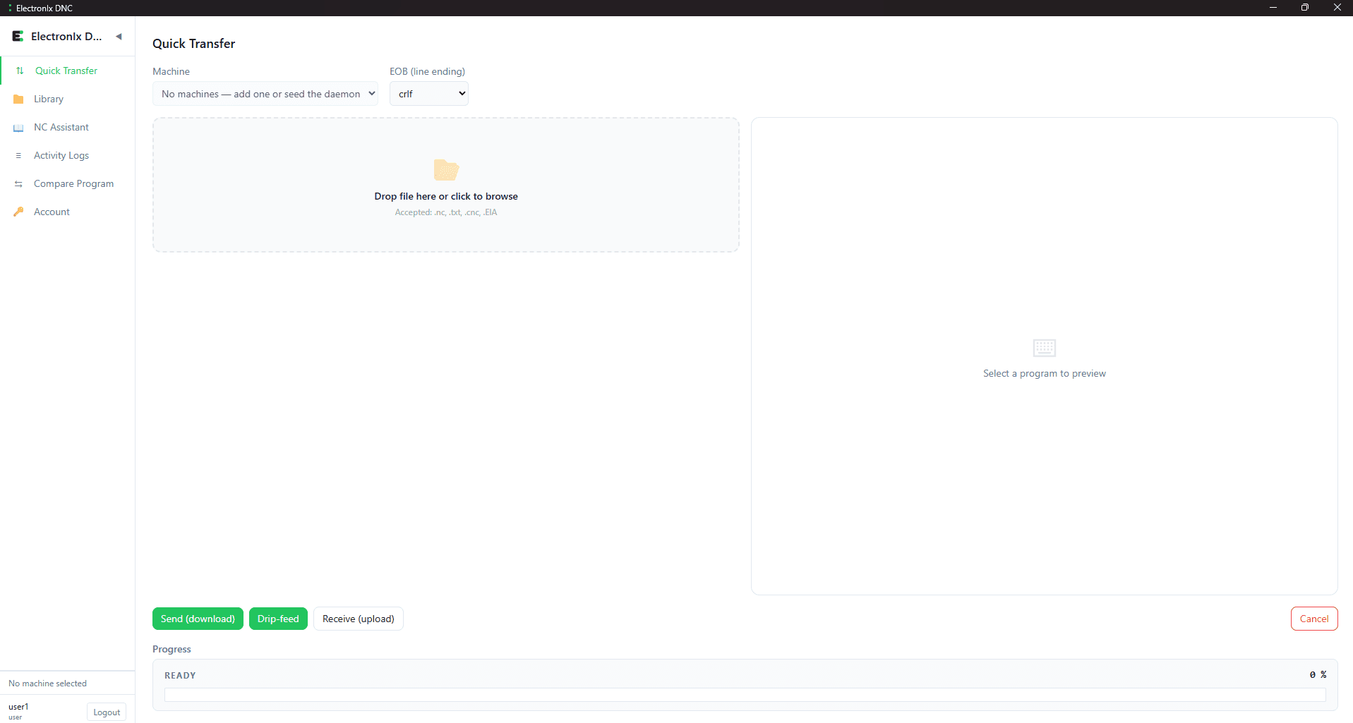Click 'No machine selected' status text
The height and width of the screenshot is (723, 1353).
47,683
